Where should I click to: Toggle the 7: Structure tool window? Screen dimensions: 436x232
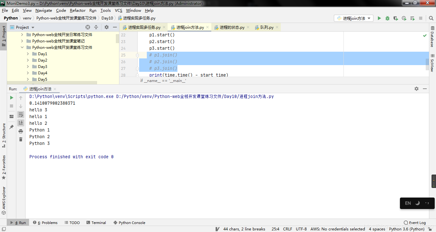(x=4, y=135)
